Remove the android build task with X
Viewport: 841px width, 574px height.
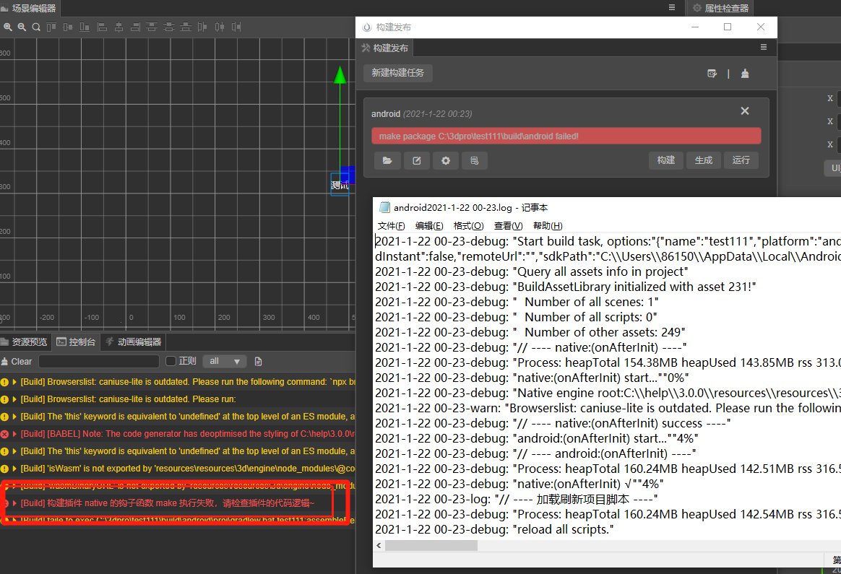[745, 111]
